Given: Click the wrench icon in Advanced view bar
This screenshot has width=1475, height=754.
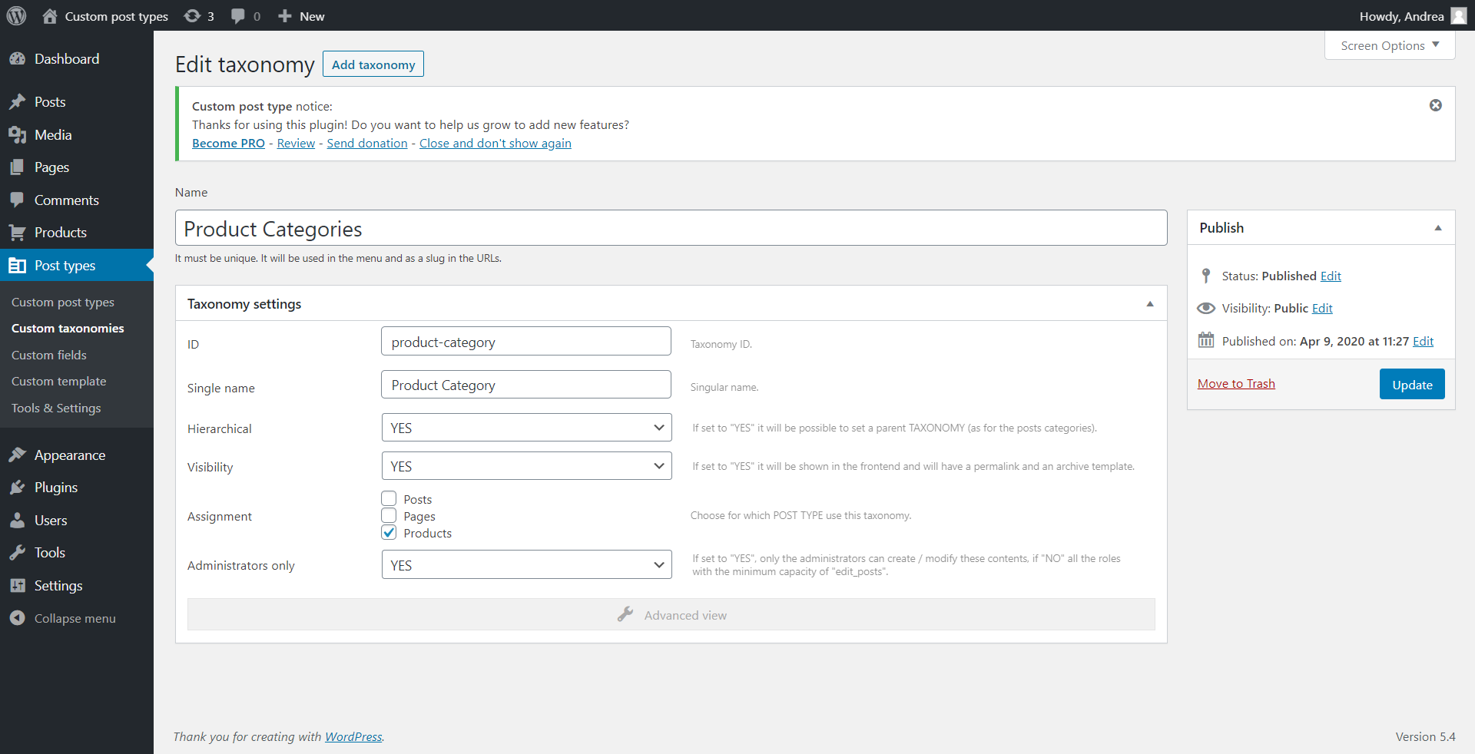Looking at the screenshot, I should pos(625,614).
